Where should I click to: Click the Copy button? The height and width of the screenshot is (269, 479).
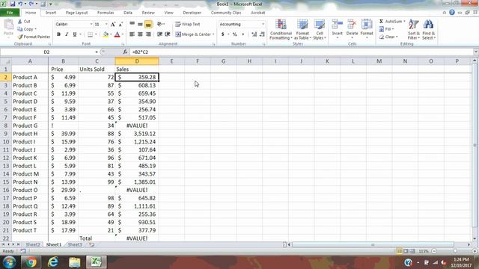(x=25, y=29)
